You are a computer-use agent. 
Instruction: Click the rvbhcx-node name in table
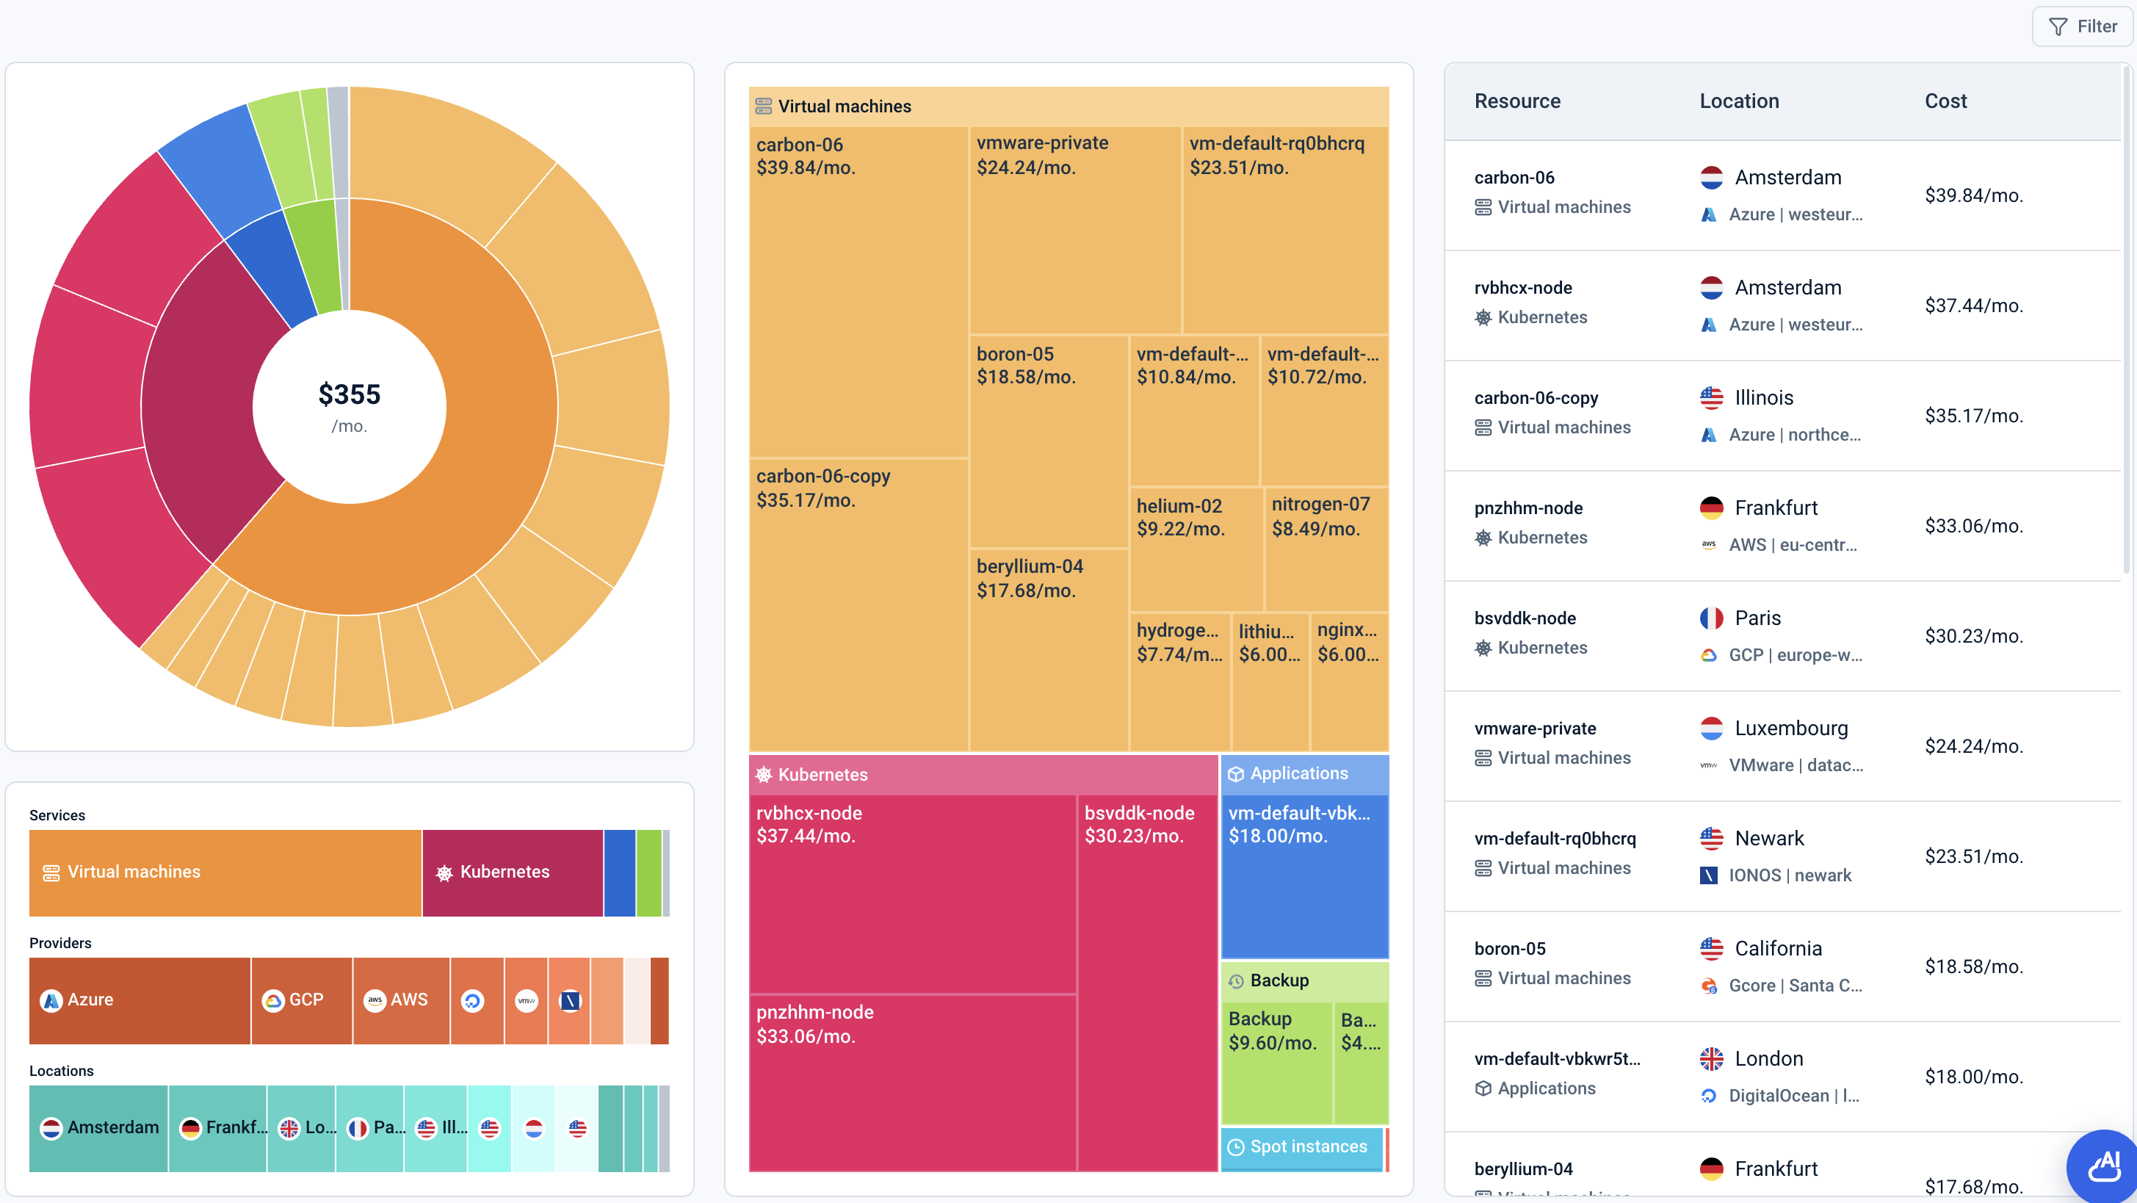click(1523, 288)
